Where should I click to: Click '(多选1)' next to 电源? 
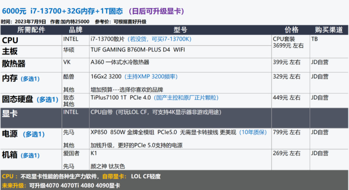pyautogui.click(x=34, y=134)
